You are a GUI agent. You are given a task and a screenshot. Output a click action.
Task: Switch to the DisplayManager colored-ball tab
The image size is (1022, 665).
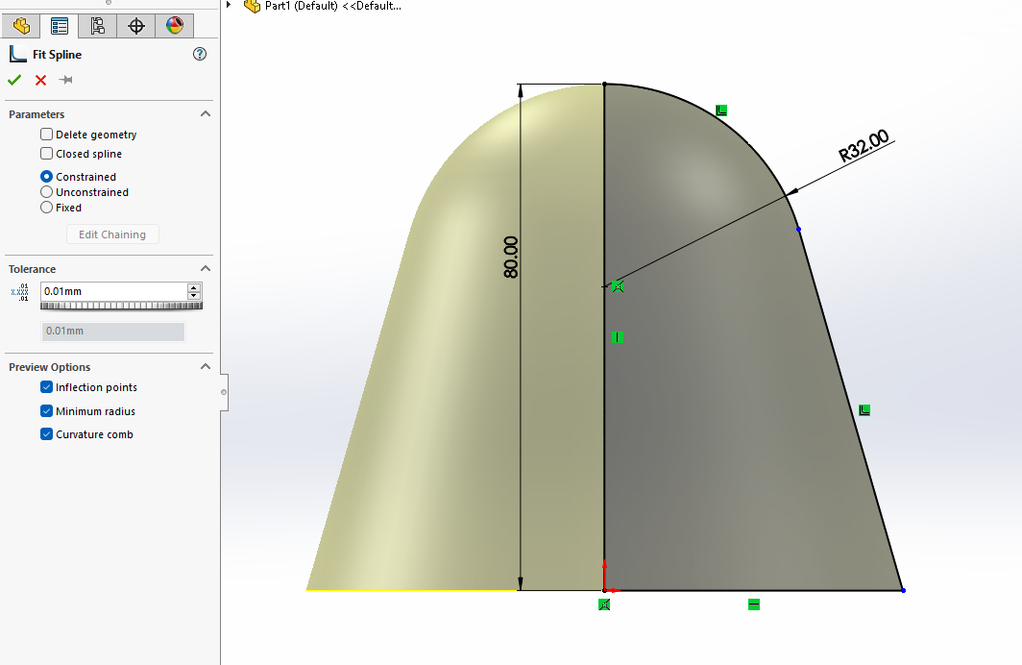click(x=174, y=26)
